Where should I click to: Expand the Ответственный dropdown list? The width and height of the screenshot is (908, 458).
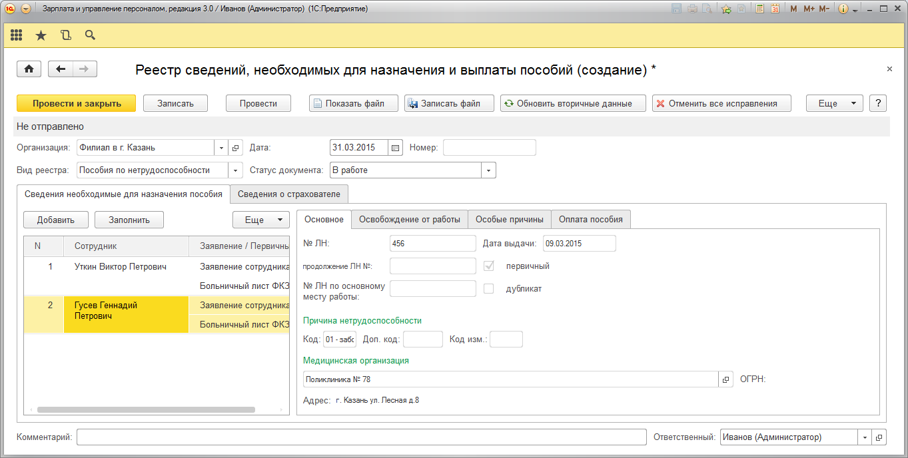pyautogui.click(x=865, y=437)
